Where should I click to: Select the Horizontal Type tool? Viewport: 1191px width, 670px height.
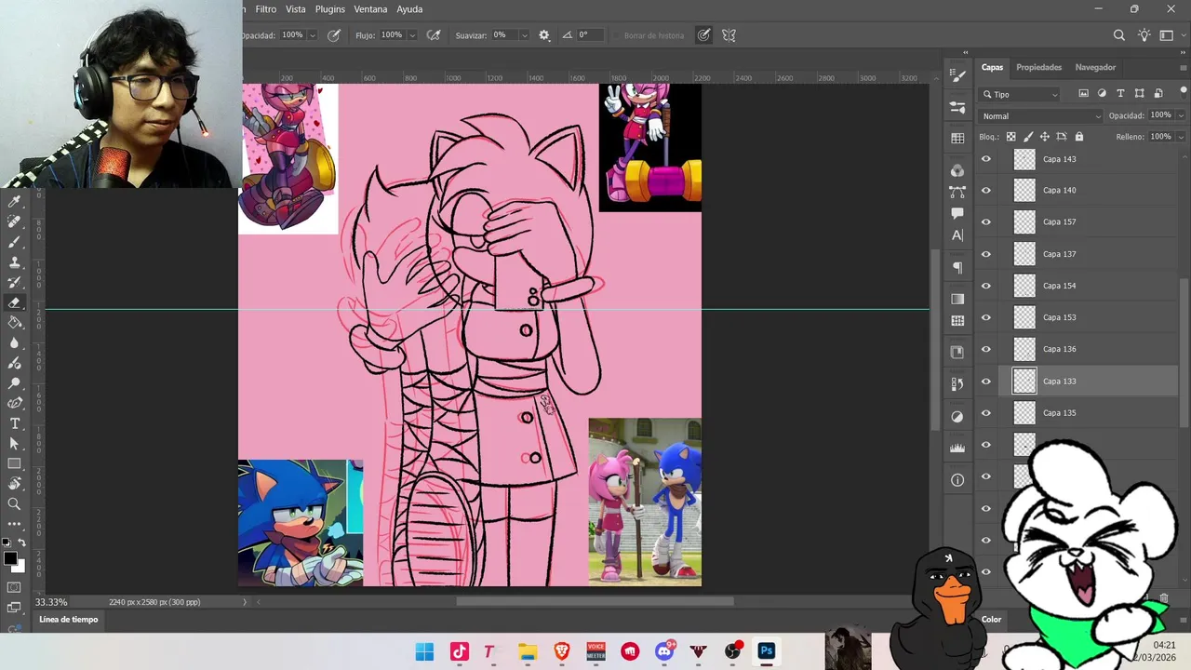click(x=15, y=424)
